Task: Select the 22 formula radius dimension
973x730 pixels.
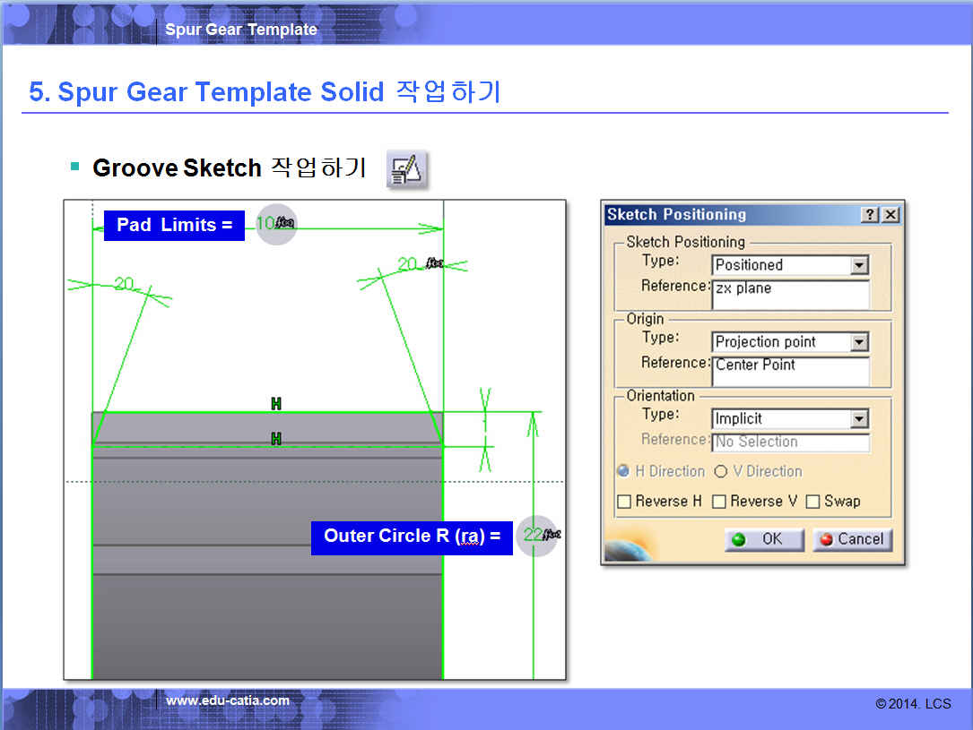Action: [537, 535]
